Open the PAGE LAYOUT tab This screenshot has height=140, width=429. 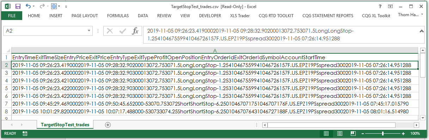(x=85, y=15)
